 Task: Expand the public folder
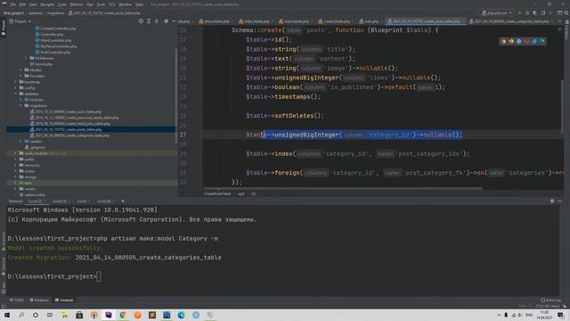pos(16,159)
